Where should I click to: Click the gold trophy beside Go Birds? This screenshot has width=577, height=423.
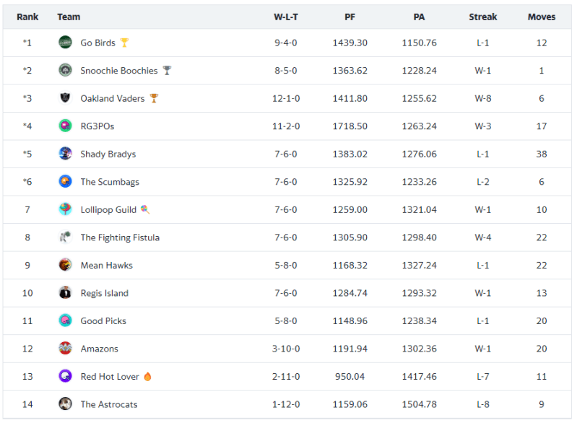point(124,43)
